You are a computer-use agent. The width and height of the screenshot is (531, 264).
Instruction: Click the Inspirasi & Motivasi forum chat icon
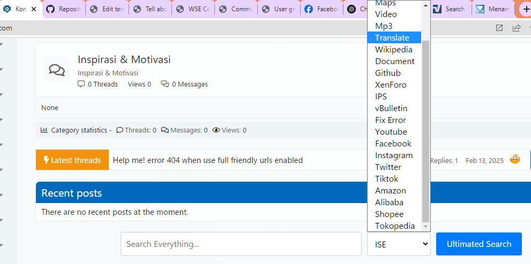[x=57, y=70]
